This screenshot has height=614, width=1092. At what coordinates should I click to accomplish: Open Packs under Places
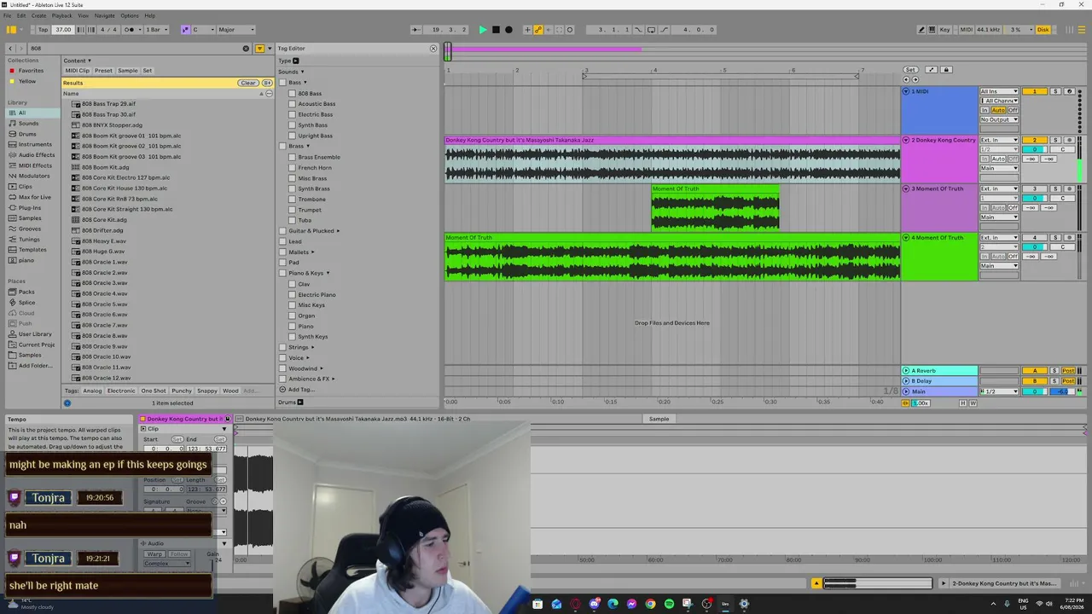coord(26,292)
